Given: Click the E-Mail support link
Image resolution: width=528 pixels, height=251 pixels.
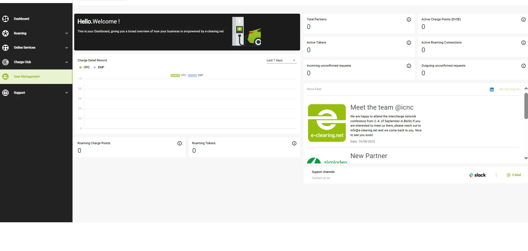Looking at the screenshot, I should (514, 175).
